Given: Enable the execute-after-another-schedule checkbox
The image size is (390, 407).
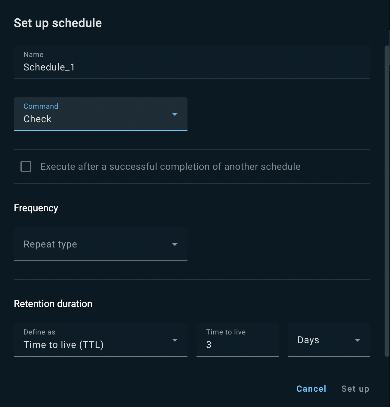Looking at the screenshot, I should click(26, 166).
